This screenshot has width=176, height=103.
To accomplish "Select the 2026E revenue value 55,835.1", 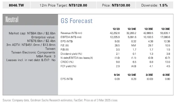I will coord(165,33).
